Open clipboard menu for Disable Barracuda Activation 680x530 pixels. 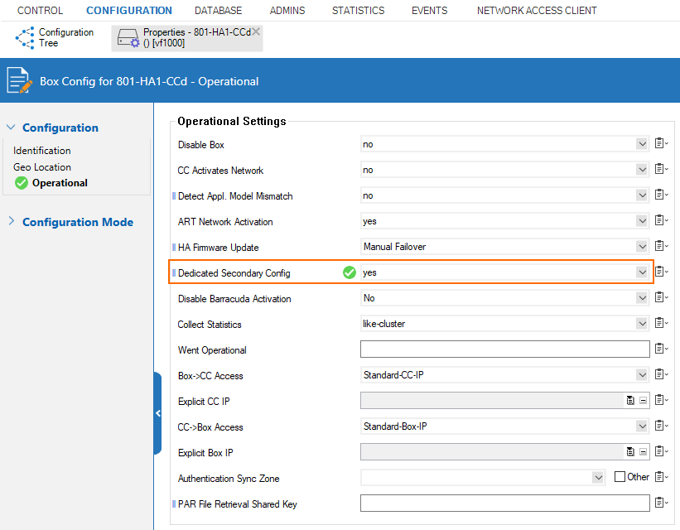click(x=661, y=297)
